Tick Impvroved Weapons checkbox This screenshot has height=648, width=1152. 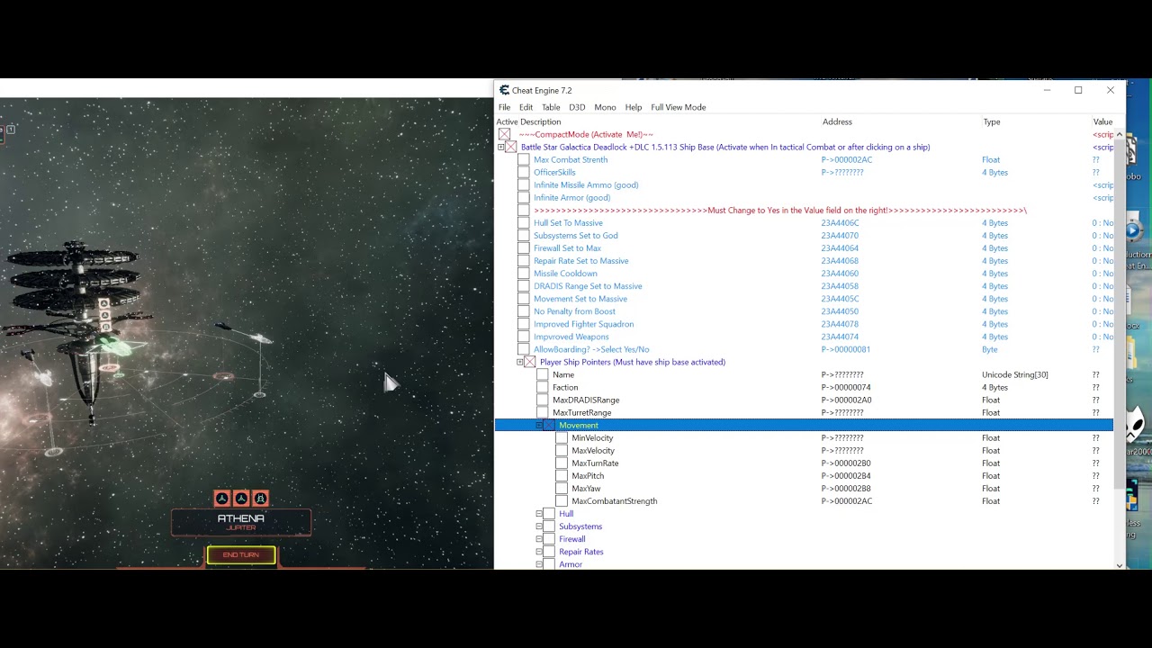coord(524,336)
